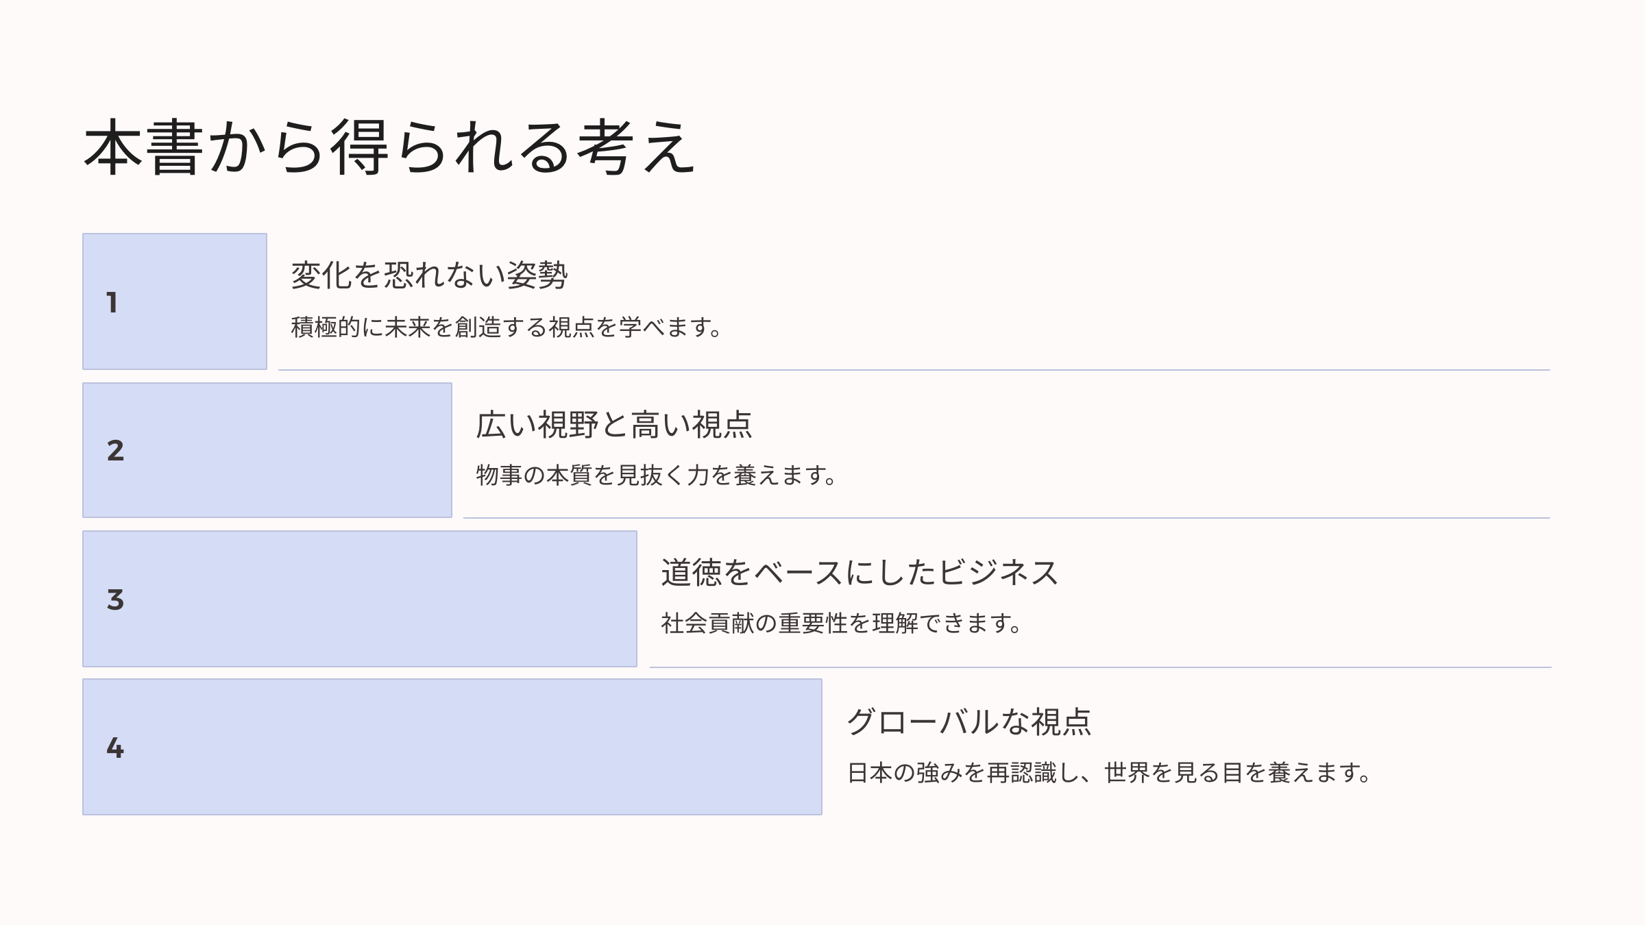
Task: Click the heading 道徳をベースにしたビジネス
Action: click(x=860, y=573)
